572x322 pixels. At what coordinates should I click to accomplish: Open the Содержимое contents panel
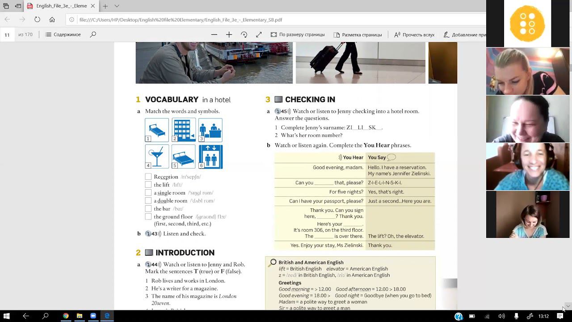click(x=63, y=34)
